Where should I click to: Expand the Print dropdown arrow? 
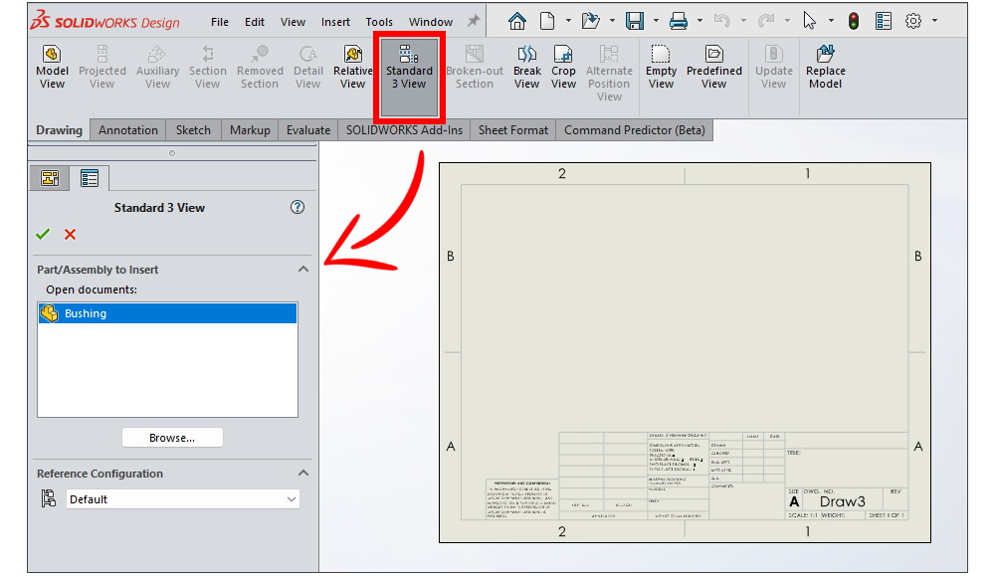tap(699, 21)
